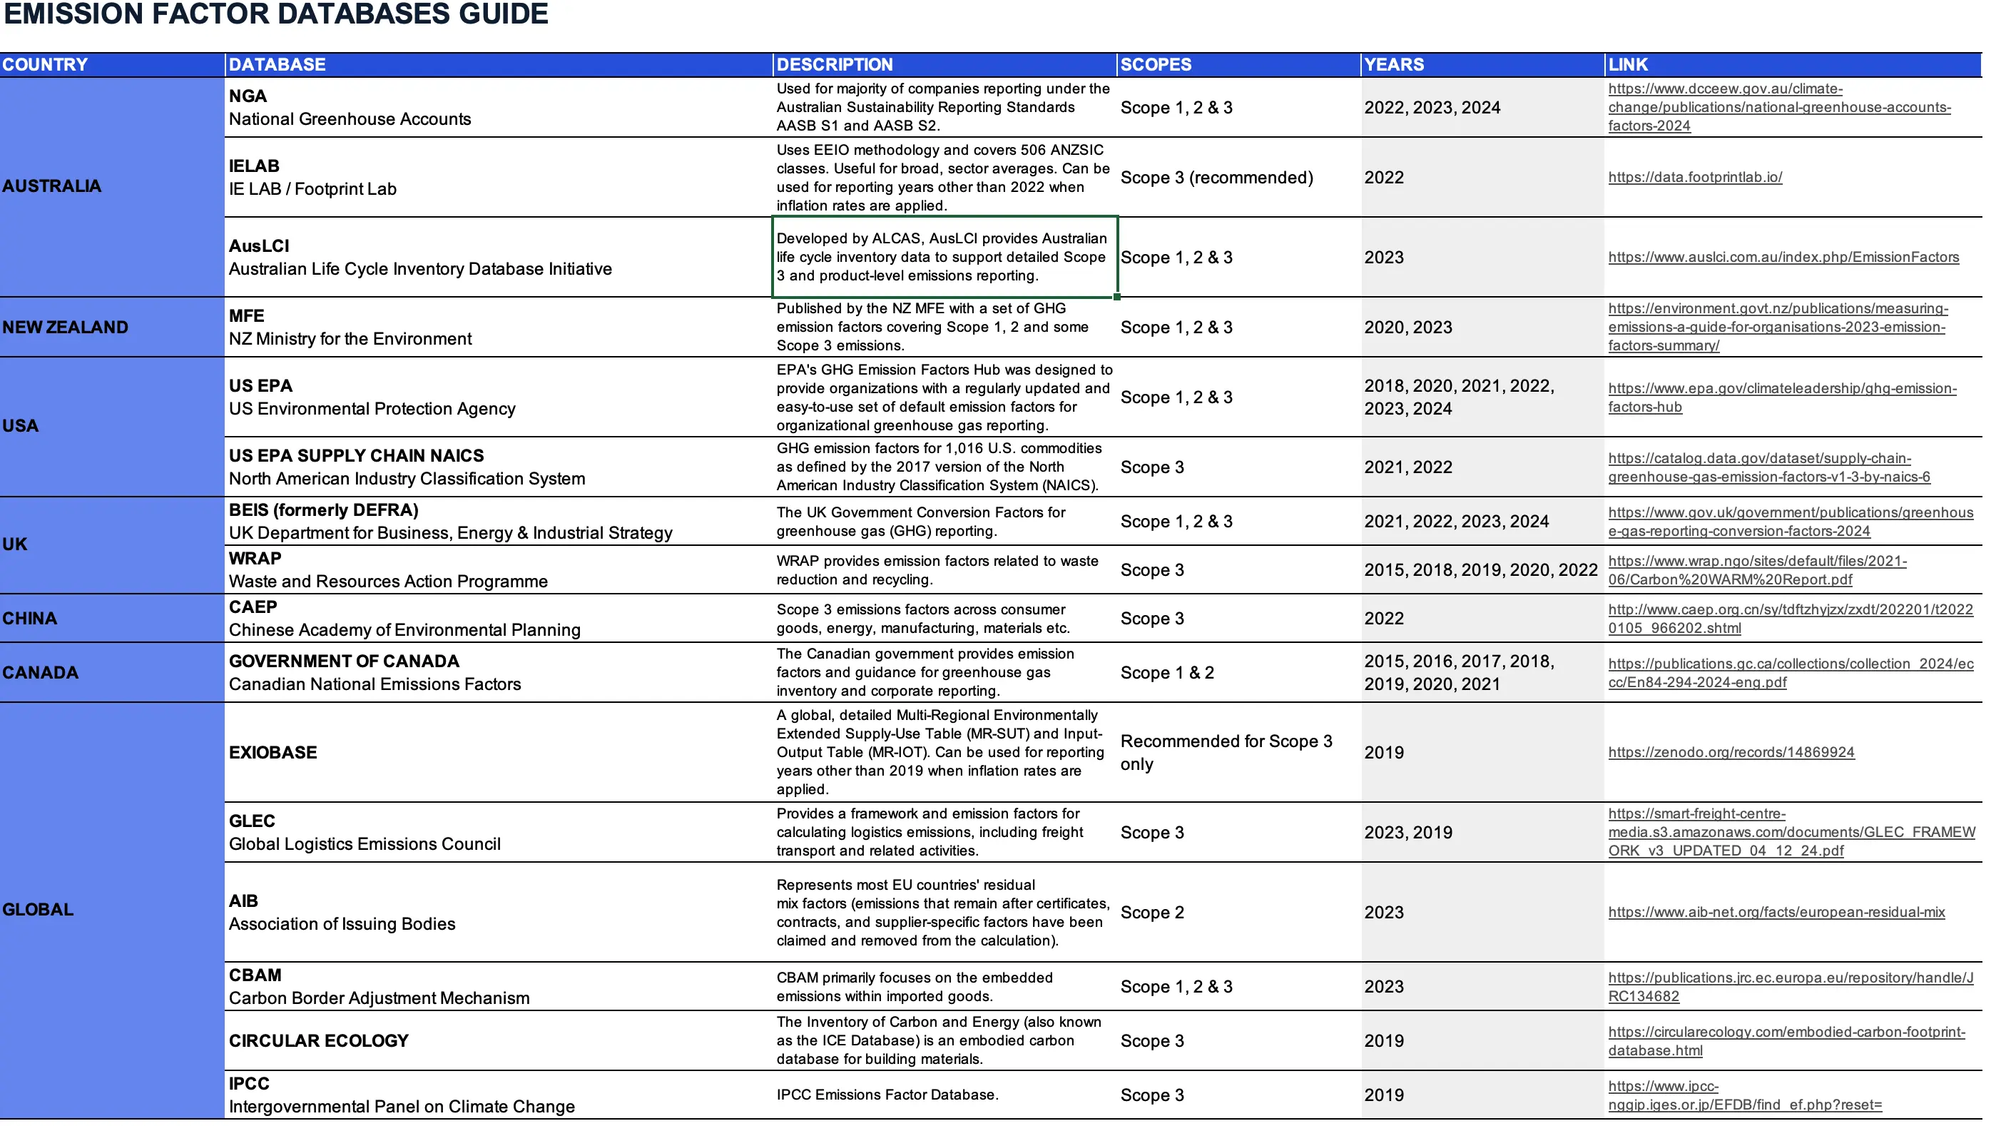Select the DATABASE column header
The image size is (1996, 1126).
[x=499, y=64]
